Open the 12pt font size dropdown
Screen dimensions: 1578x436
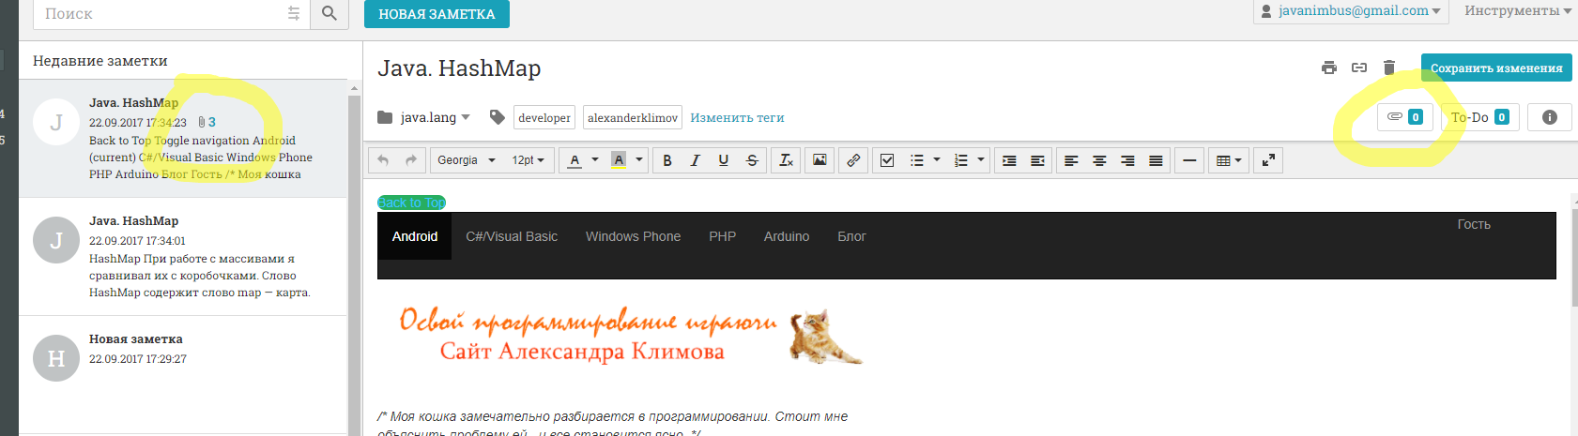click(x=529, y=160)
